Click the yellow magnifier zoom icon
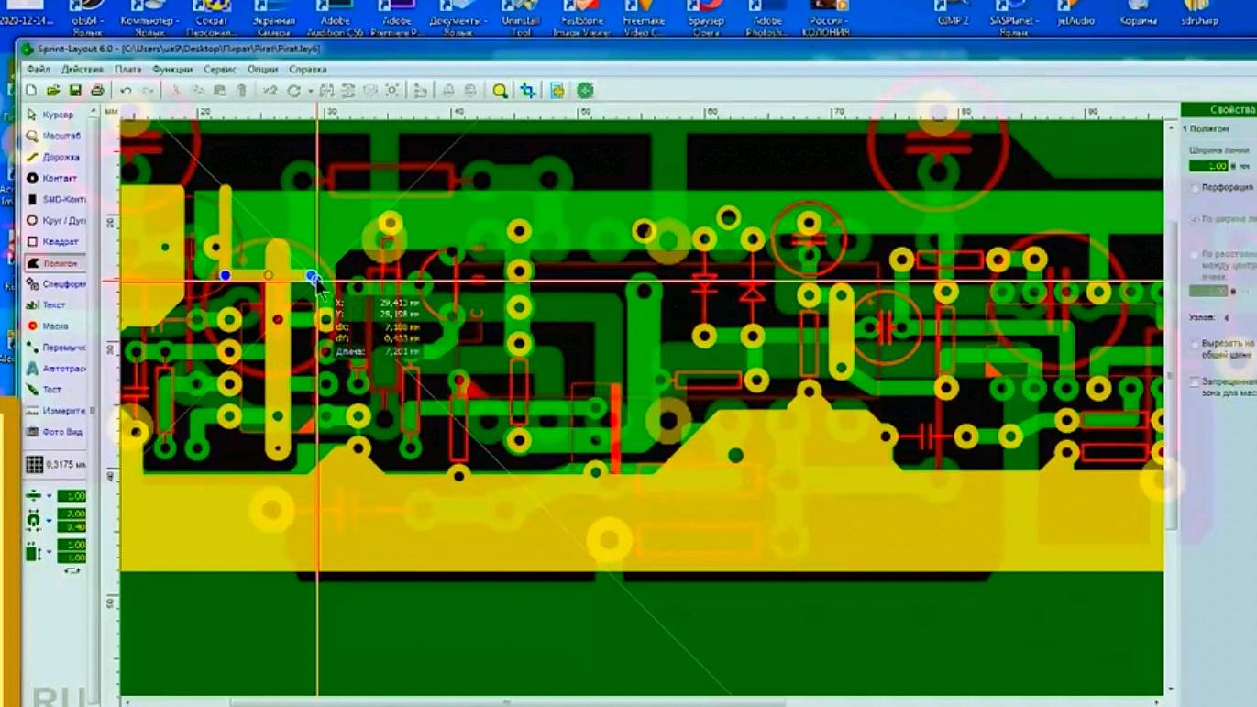1257x707 pixels. coord(500,91)
